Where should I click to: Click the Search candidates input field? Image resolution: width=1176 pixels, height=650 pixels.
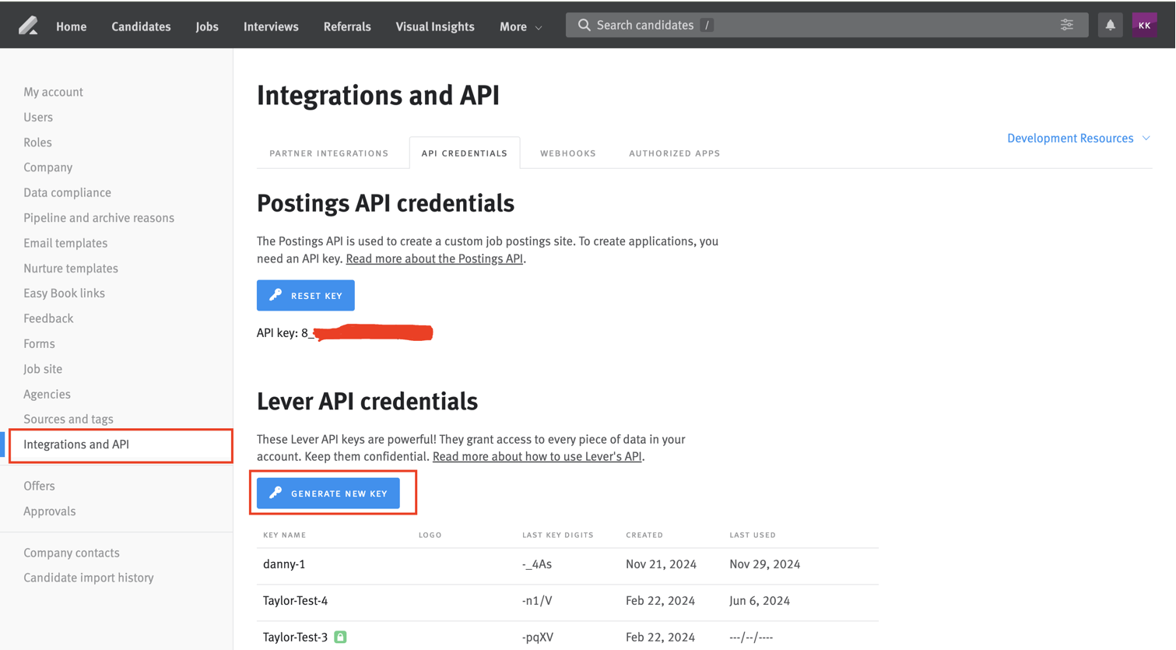pyautogui.click(x=827, y=25)
